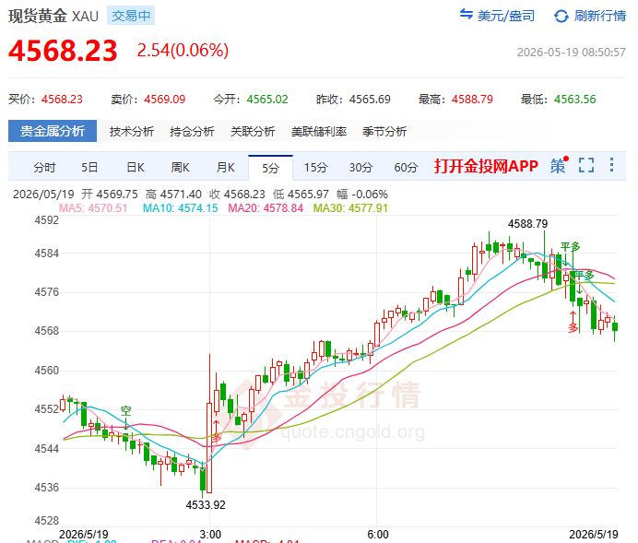This screenshot has width=638, height=543.
Task: Open the 技术分析 tab
Action: pos(132,132)
